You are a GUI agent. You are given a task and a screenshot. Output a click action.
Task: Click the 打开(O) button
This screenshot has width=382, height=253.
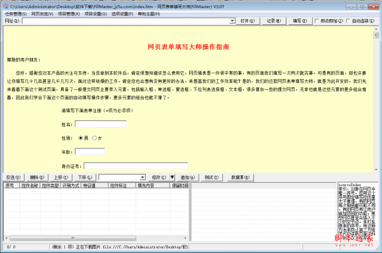[x=248, y=21]
